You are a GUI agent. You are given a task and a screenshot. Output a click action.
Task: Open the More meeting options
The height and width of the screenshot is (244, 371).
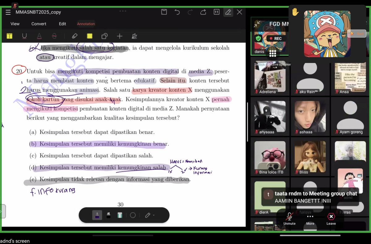(310, 219)
